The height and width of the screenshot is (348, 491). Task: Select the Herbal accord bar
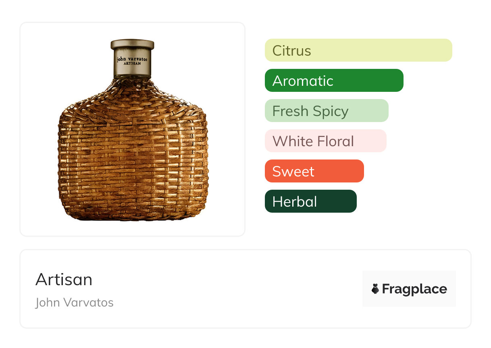point(310,201)
